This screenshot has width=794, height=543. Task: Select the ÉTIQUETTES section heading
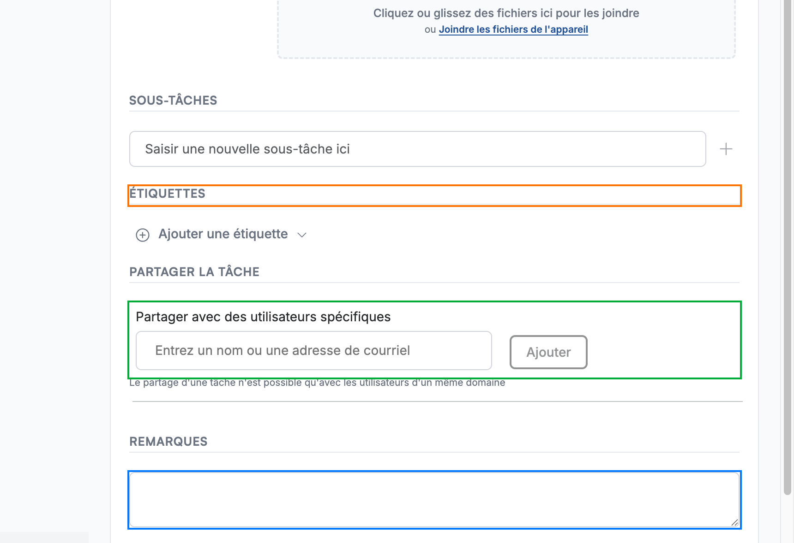pyautogui.click(x=167, y=194)
